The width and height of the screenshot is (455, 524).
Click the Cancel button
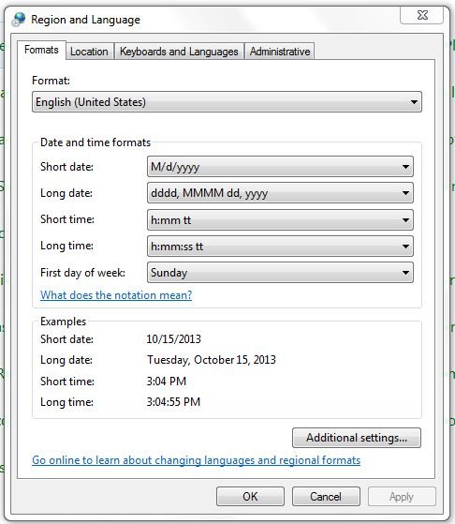click(x=326, y=496)
